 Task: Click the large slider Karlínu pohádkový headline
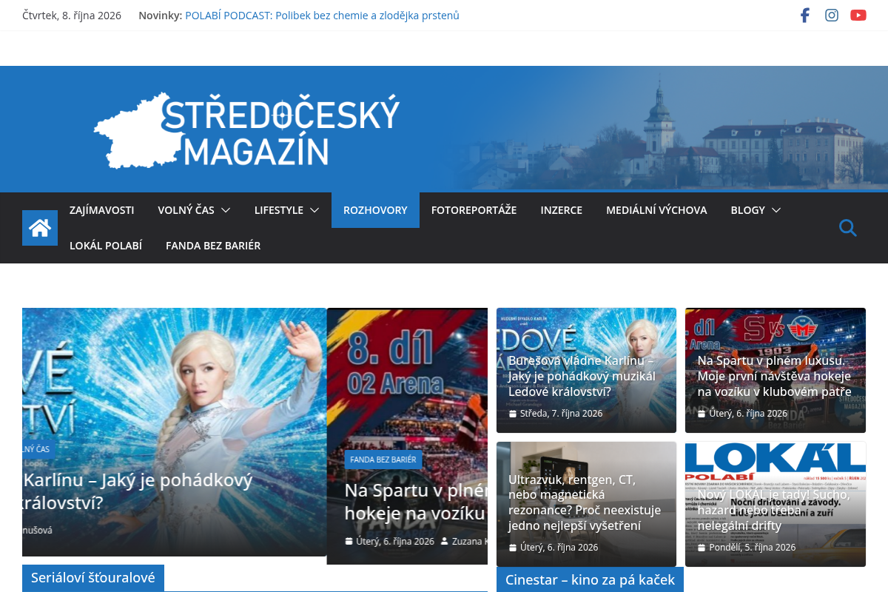tap(138, 491)
